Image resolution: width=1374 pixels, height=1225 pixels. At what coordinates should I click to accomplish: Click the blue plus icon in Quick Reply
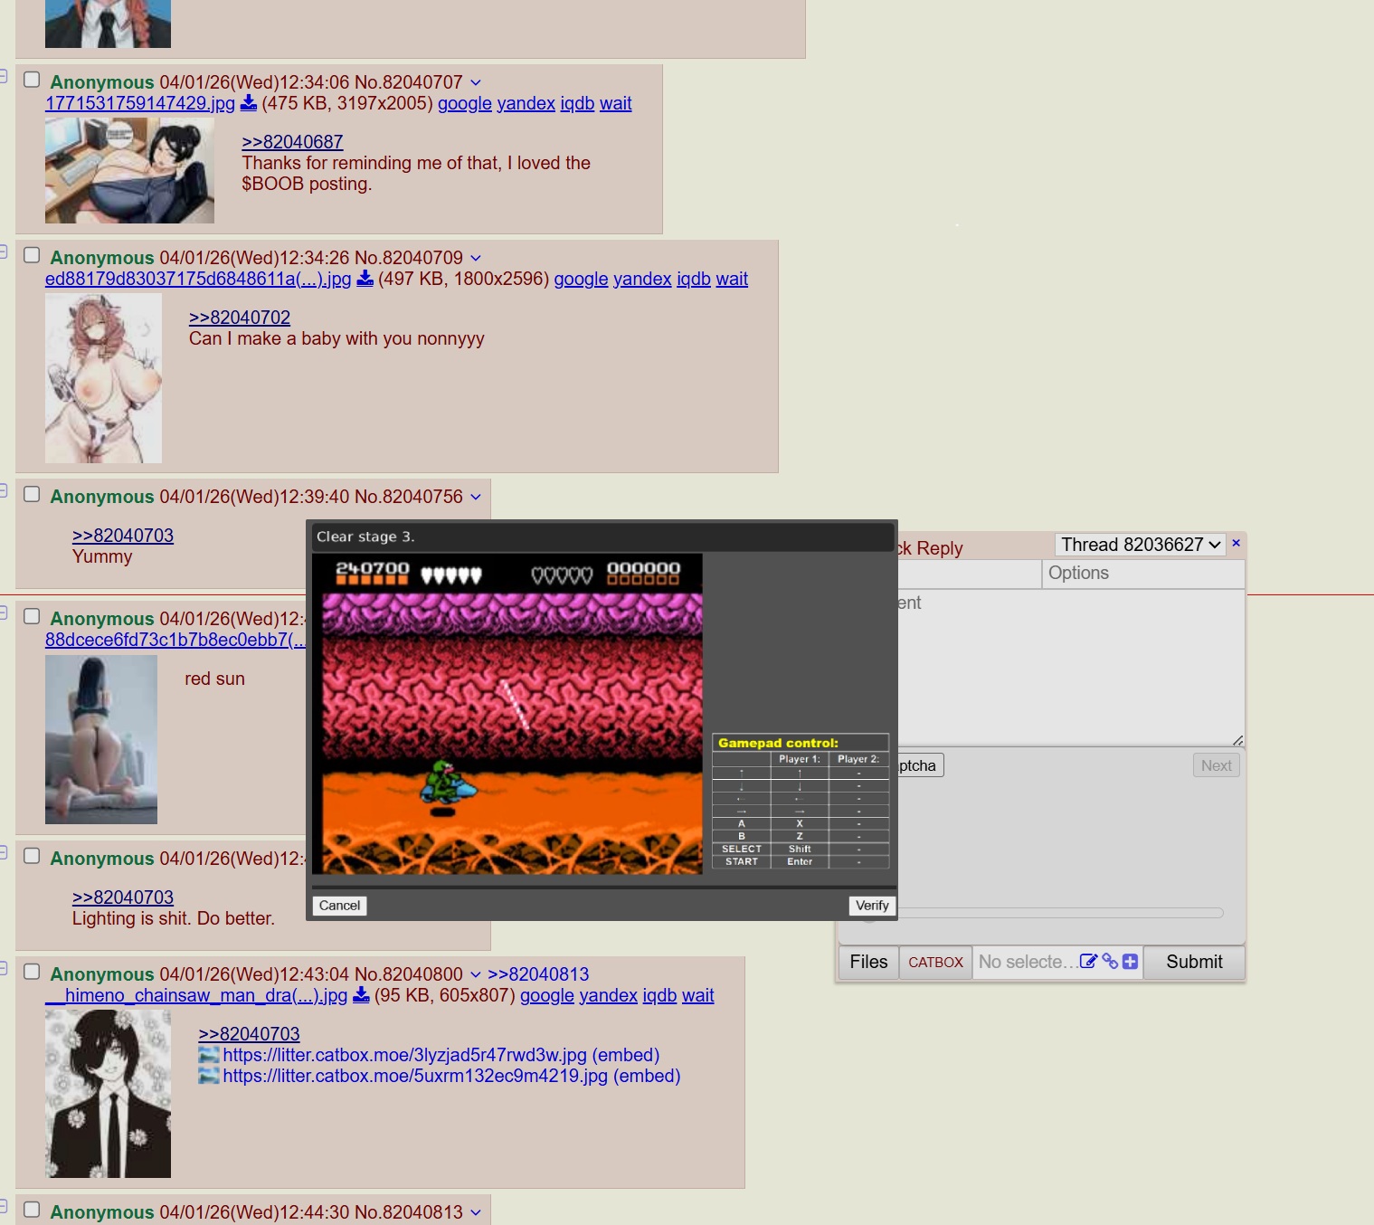[x=1130, y=962]
